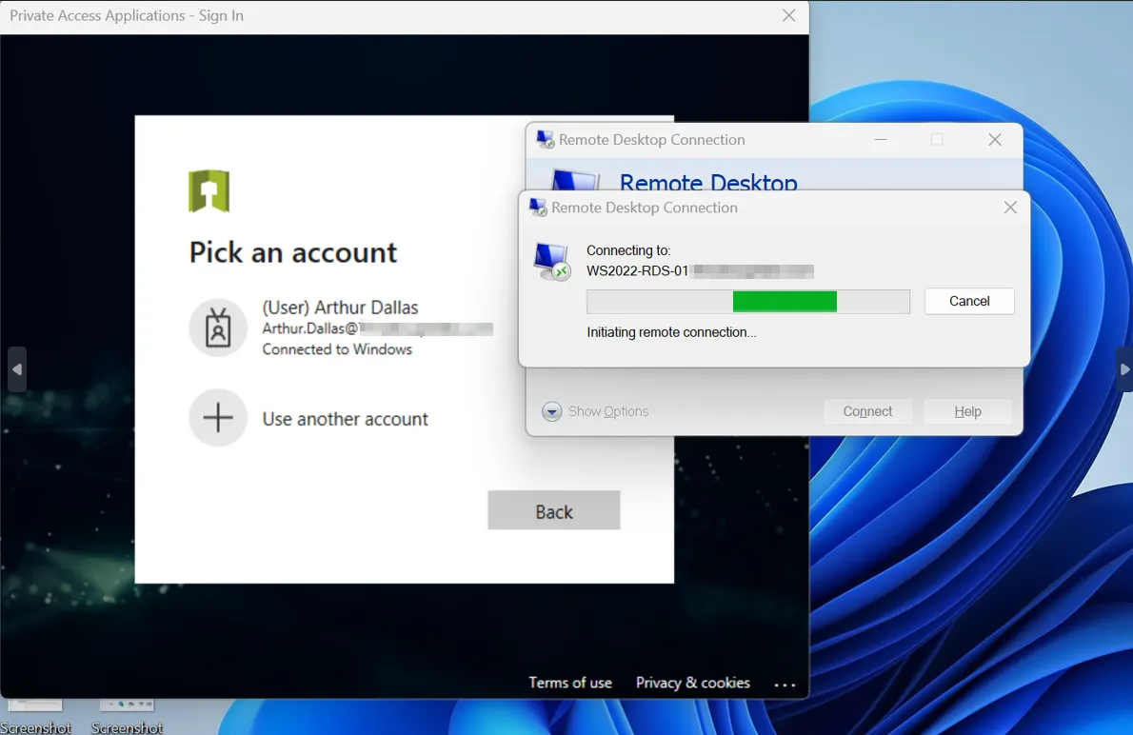Click Remote Desktop icon in background window title bar
Screen dimensions: 1133x735
pos(545,139)
